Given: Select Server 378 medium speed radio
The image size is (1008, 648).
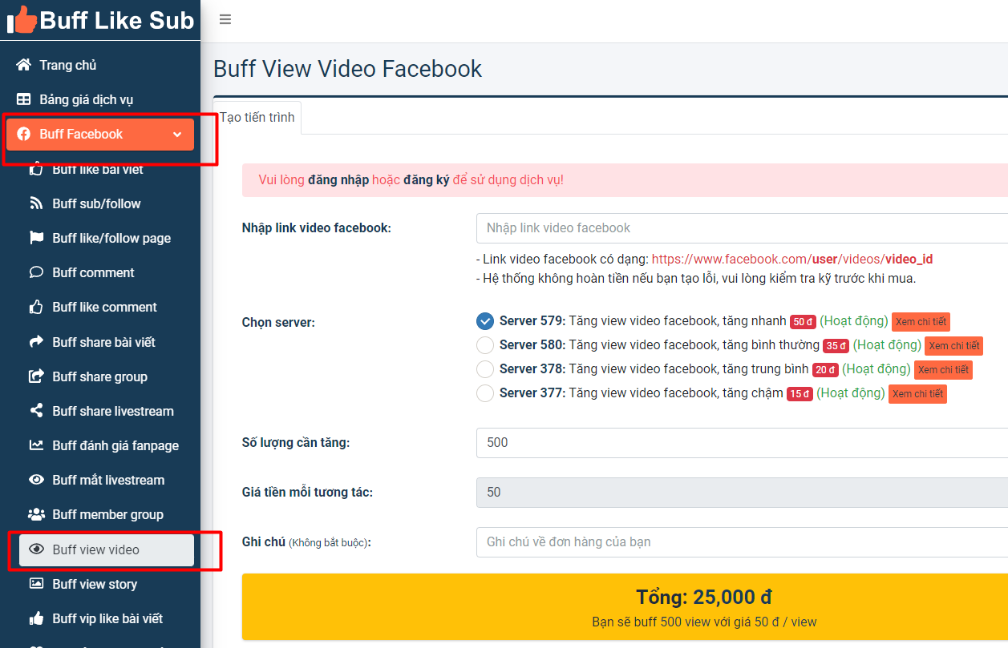Looking at the screenshot, I should pyautogui.click(x=484, y=369).
